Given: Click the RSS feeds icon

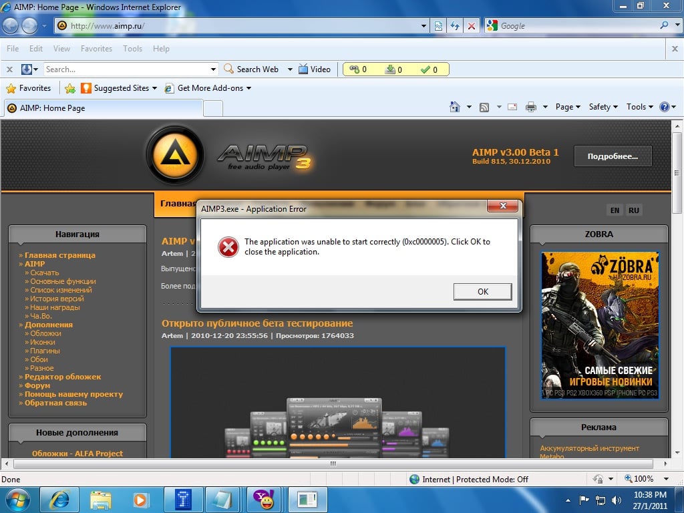Looking at the screenshot, I should pos(484,107).
